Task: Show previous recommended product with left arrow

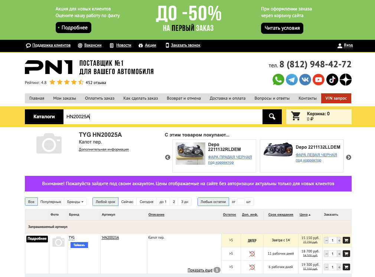Action: (x=168, y=157)
